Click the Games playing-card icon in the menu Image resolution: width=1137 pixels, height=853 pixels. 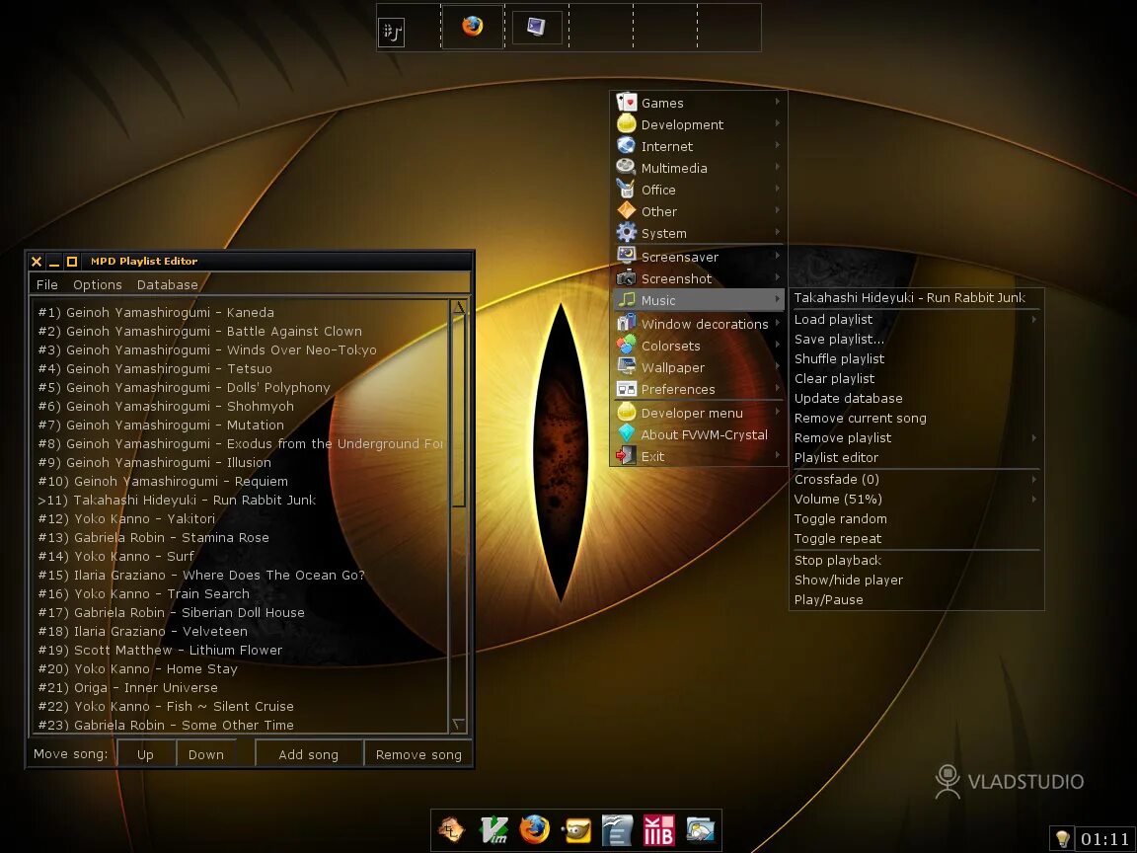(x=627, y=103)
